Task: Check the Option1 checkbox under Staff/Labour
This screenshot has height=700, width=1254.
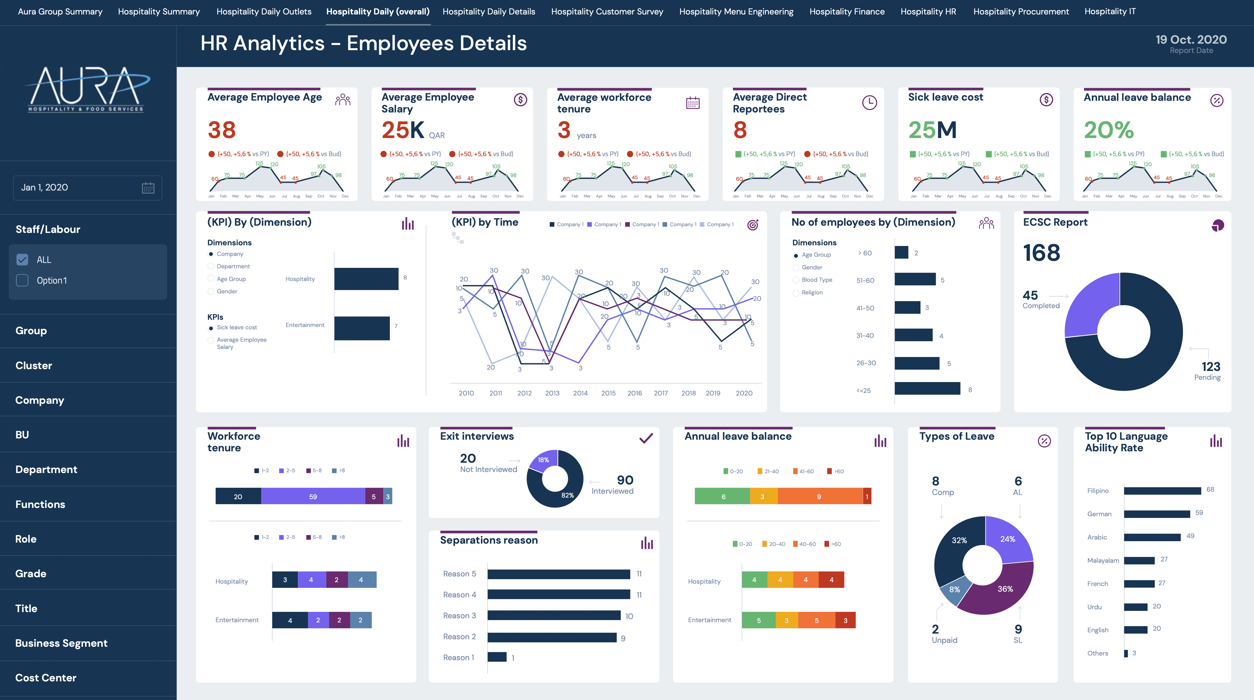Action: point(22,280)
